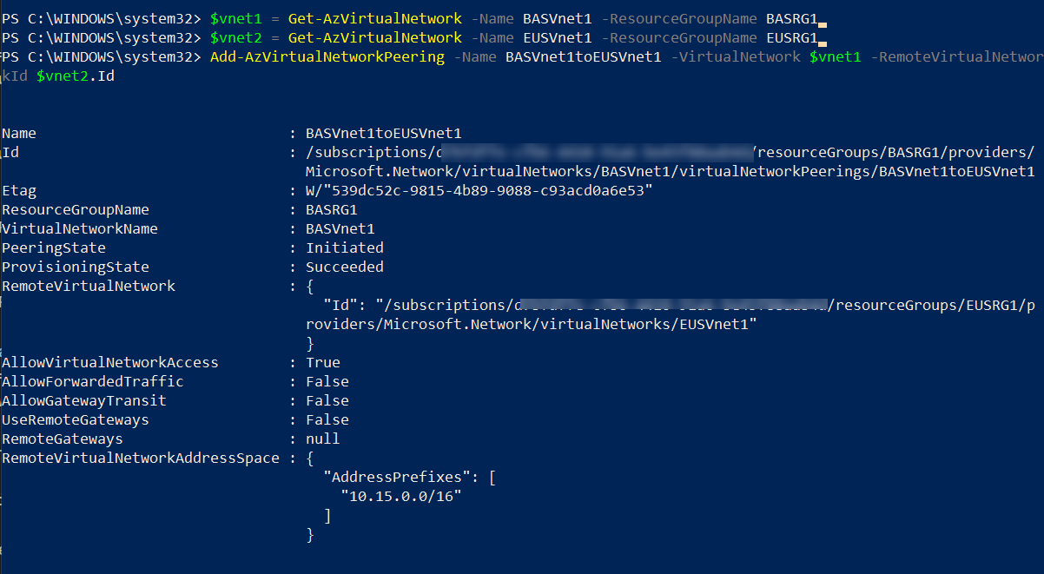Click the 10.15.0.0/16 address prefix
The image size is (1044, 574).
click(x=400, y=496)
